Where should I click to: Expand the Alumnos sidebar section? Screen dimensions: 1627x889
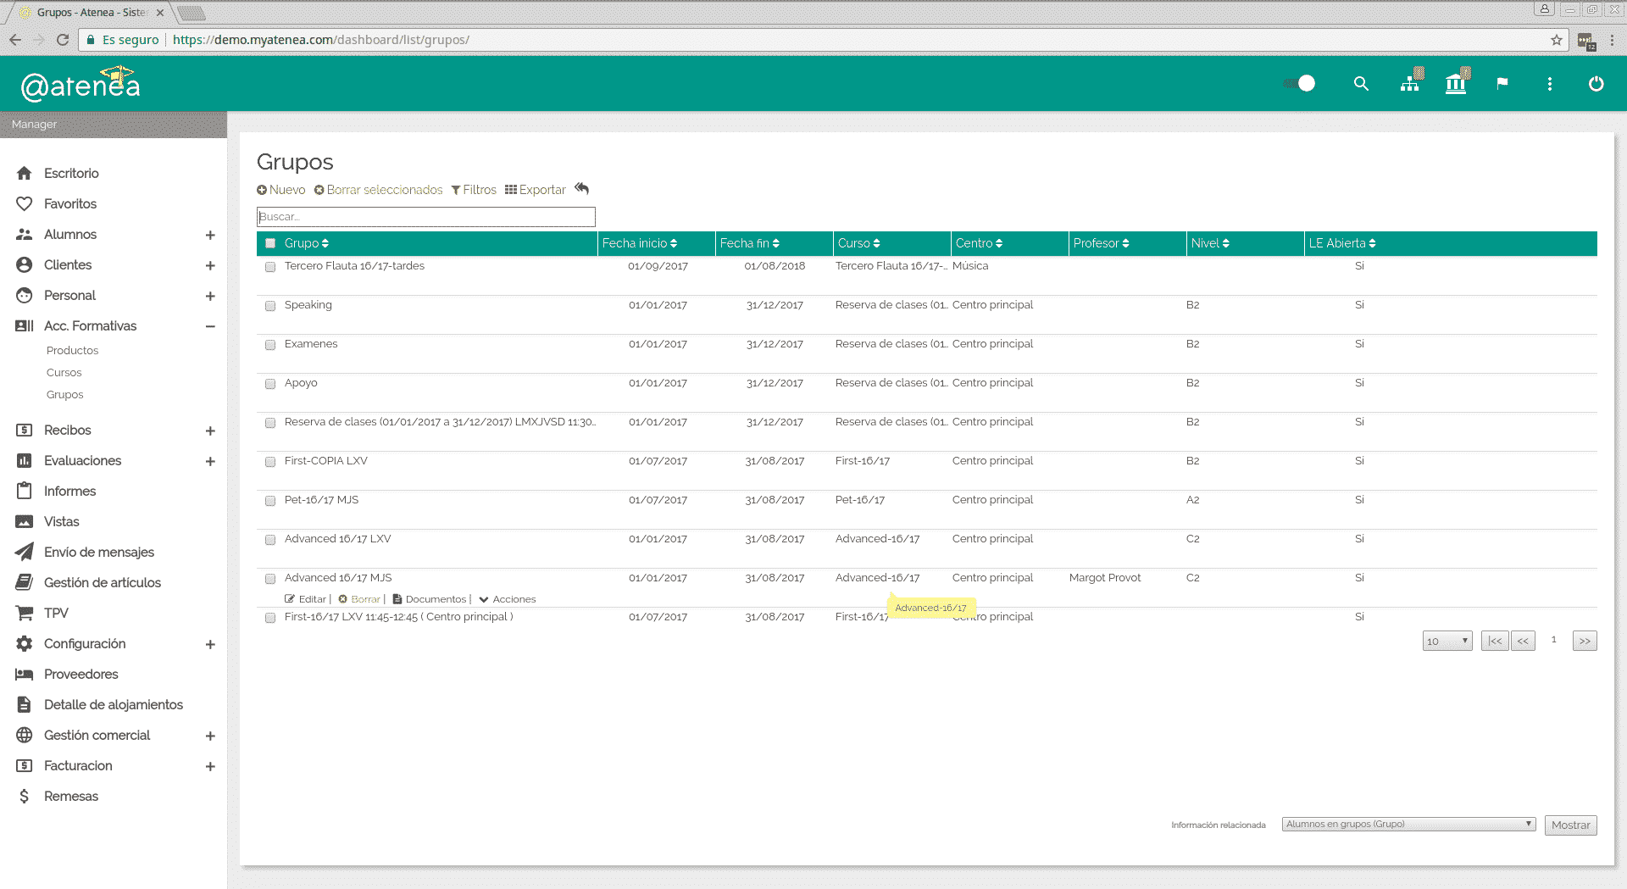[210, 235]
